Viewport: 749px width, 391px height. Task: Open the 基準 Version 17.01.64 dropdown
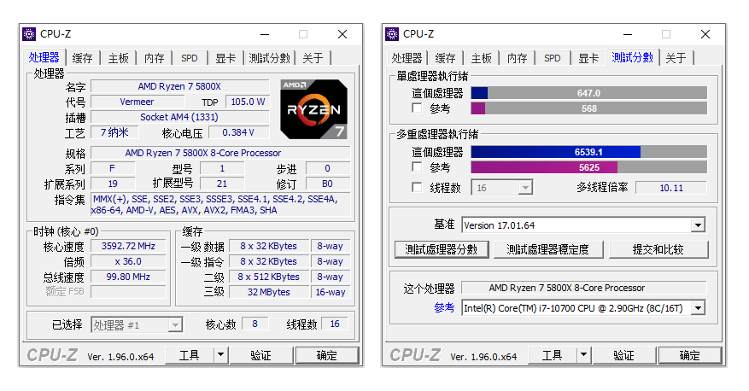tap(698, 225)
